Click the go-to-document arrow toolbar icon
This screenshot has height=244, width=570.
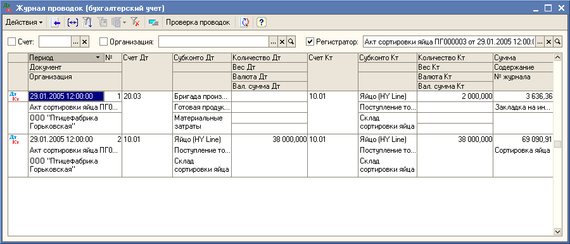coord(55,23)
